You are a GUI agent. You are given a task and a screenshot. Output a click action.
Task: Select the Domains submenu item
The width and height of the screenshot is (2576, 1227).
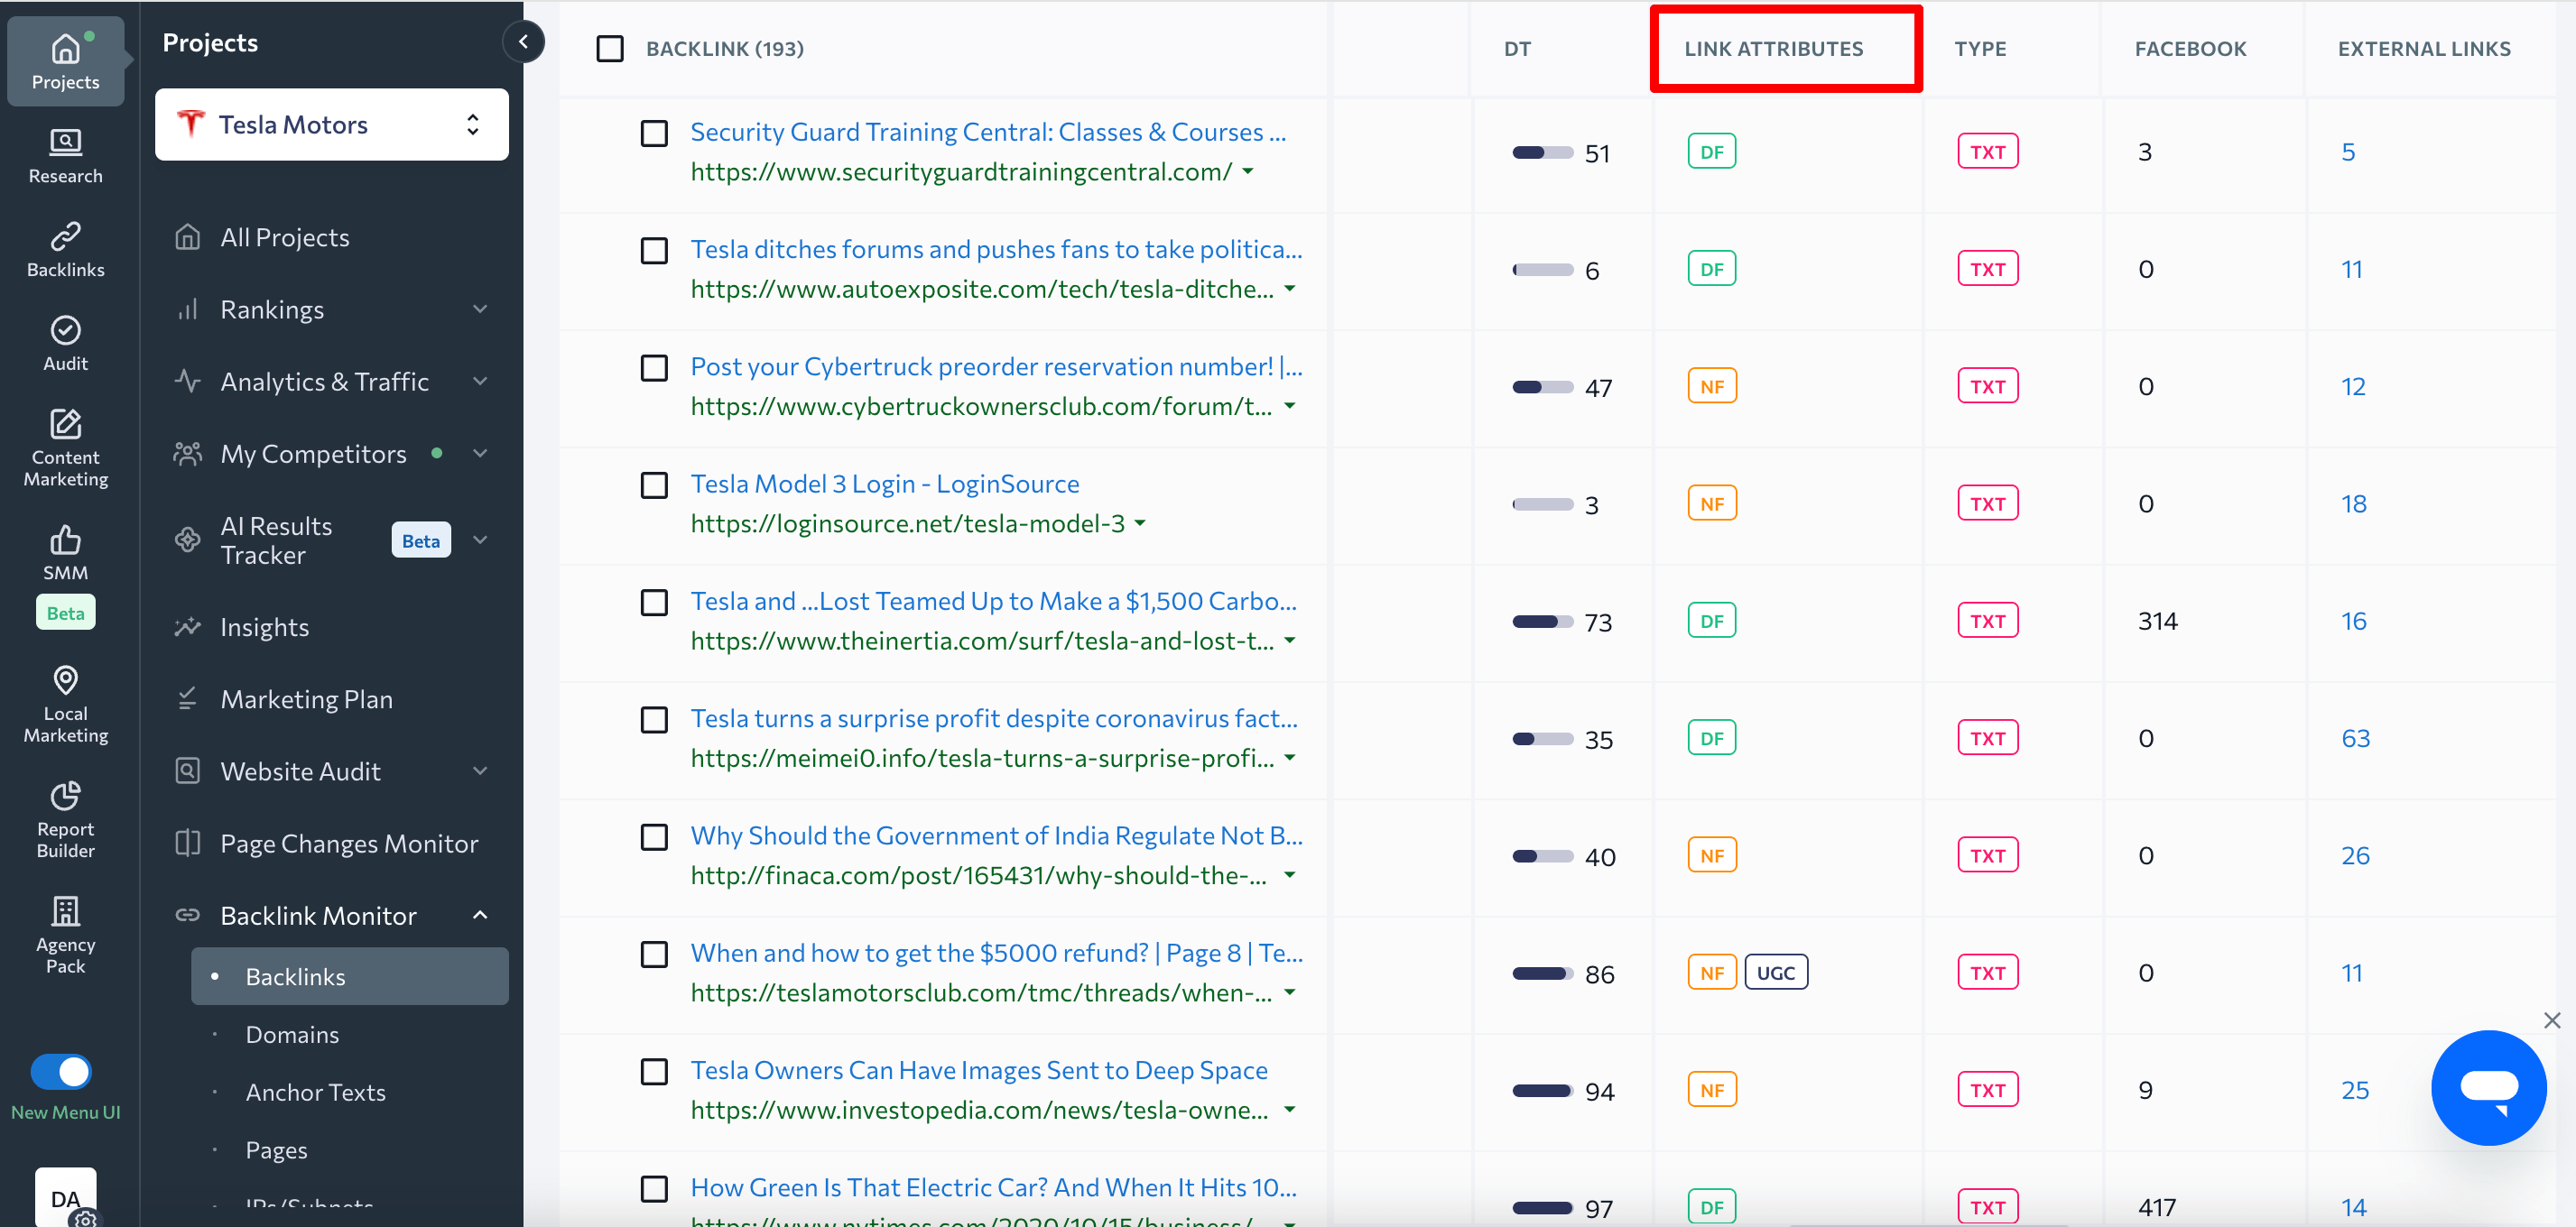coord(292,1034)
